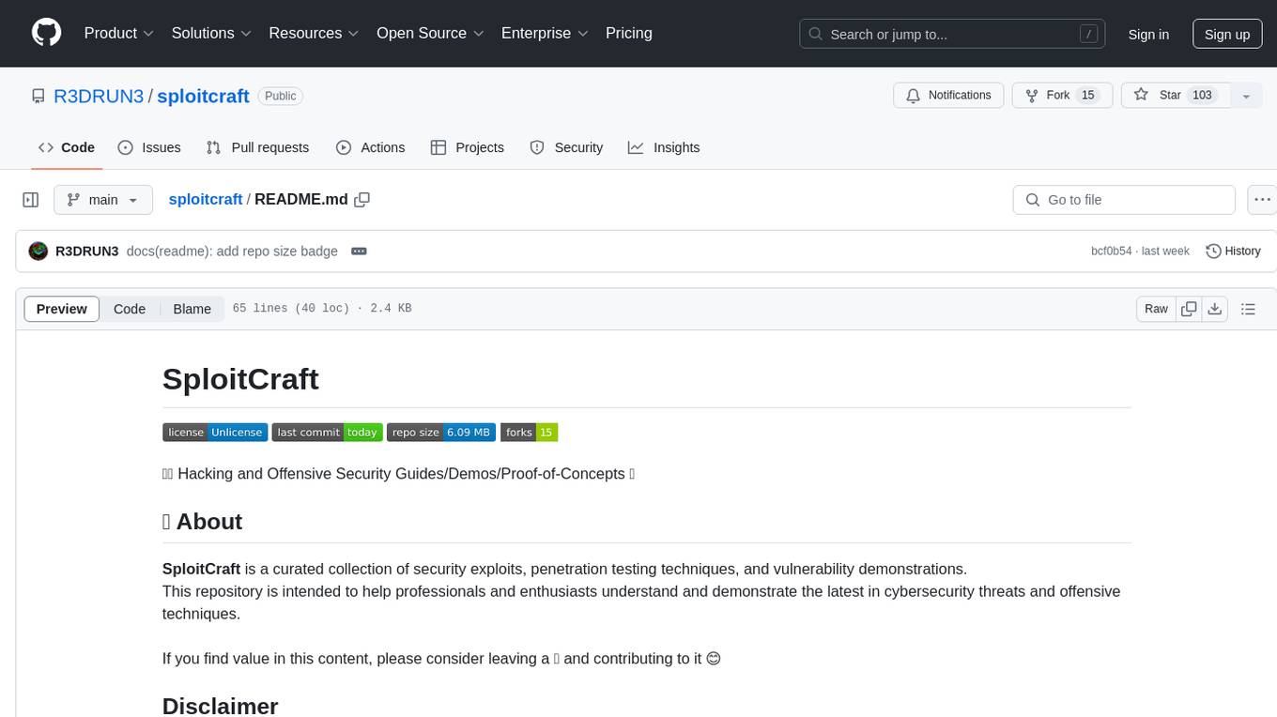Open the GitHub home logo
The image size is (1277, 717).
[46, 33]
